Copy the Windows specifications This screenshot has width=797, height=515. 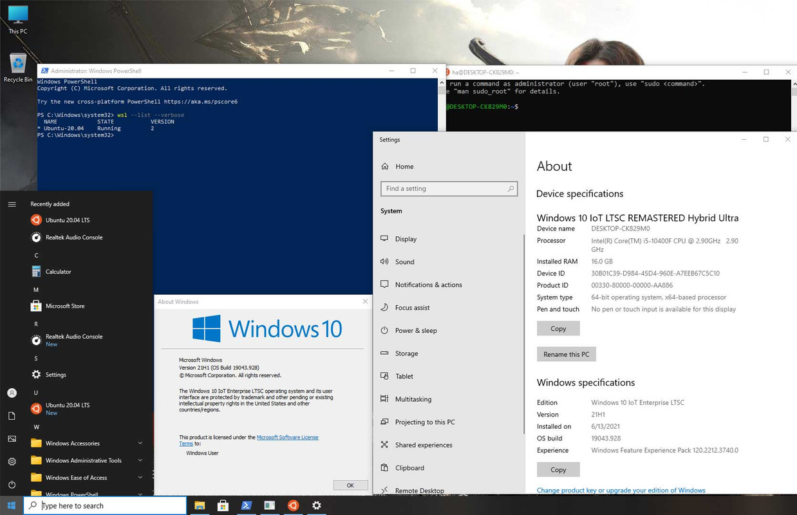558,469
